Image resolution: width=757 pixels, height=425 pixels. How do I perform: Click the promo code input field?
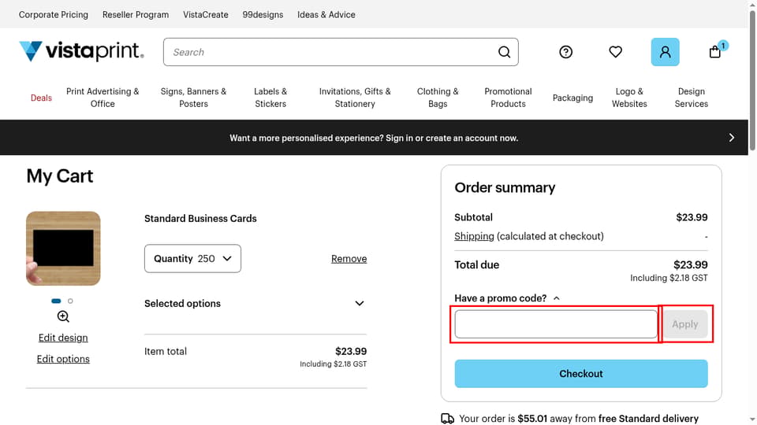[556, 324]
